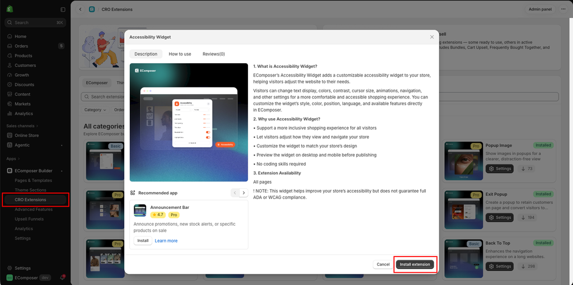Click the Popup Image extension thumbnail

coord(464,161)
